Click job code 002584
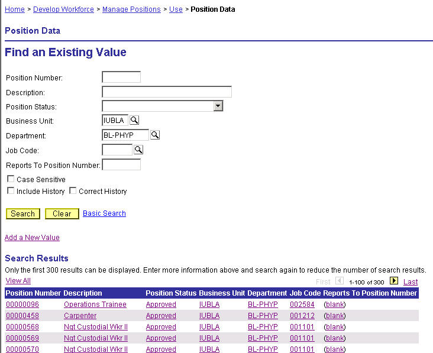 302,305
